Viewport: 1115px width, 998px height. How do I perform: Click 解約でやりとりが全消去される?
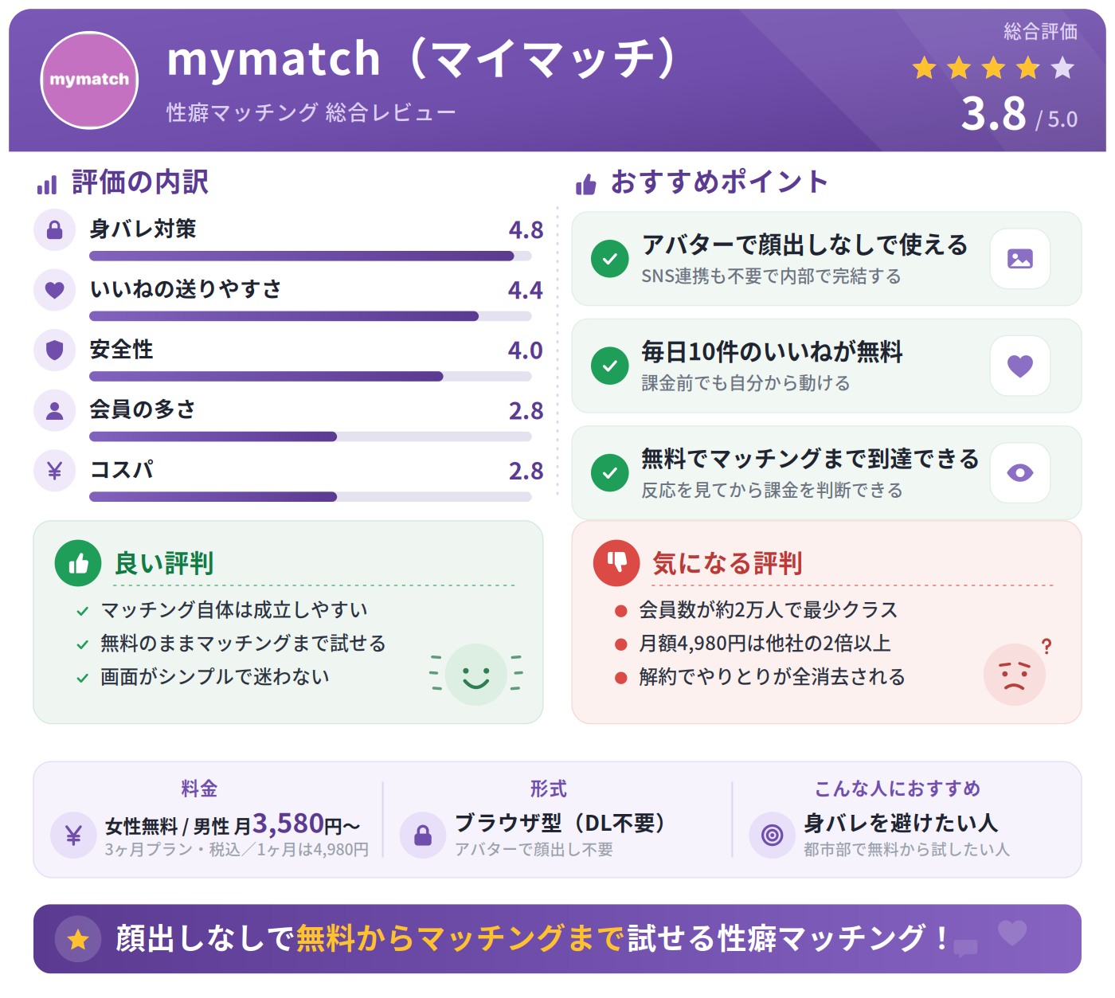772,677
